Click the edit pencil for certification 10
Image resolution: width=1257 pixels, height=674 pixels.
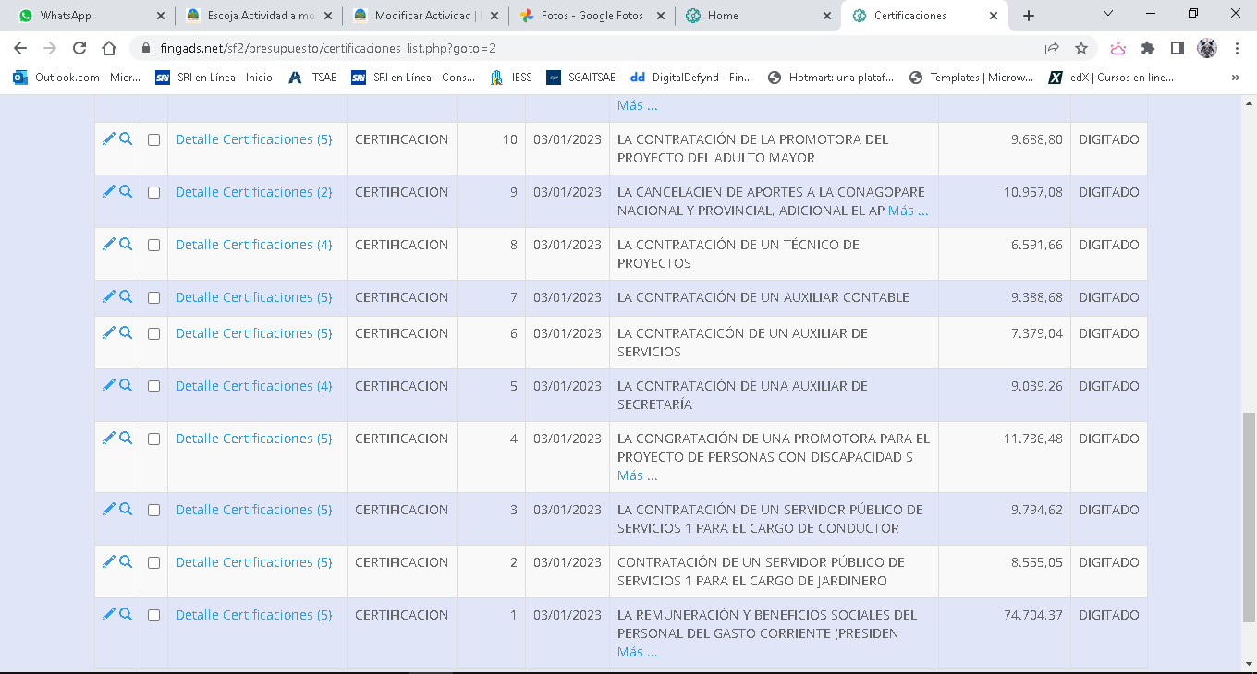coord(108,139)
